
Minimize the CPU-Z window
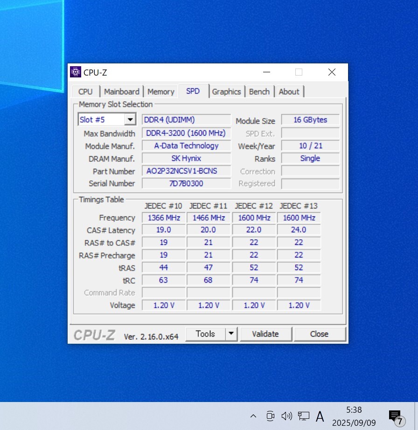tap(266, 72)
